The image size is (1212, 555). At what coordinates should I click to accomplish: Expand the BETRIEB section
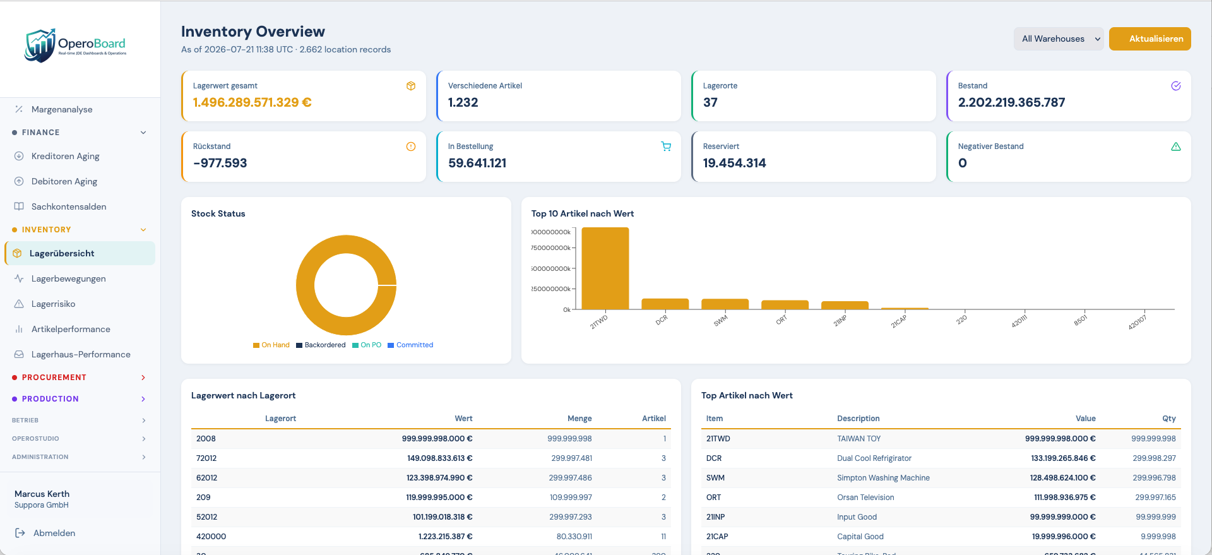click(80, 421)
